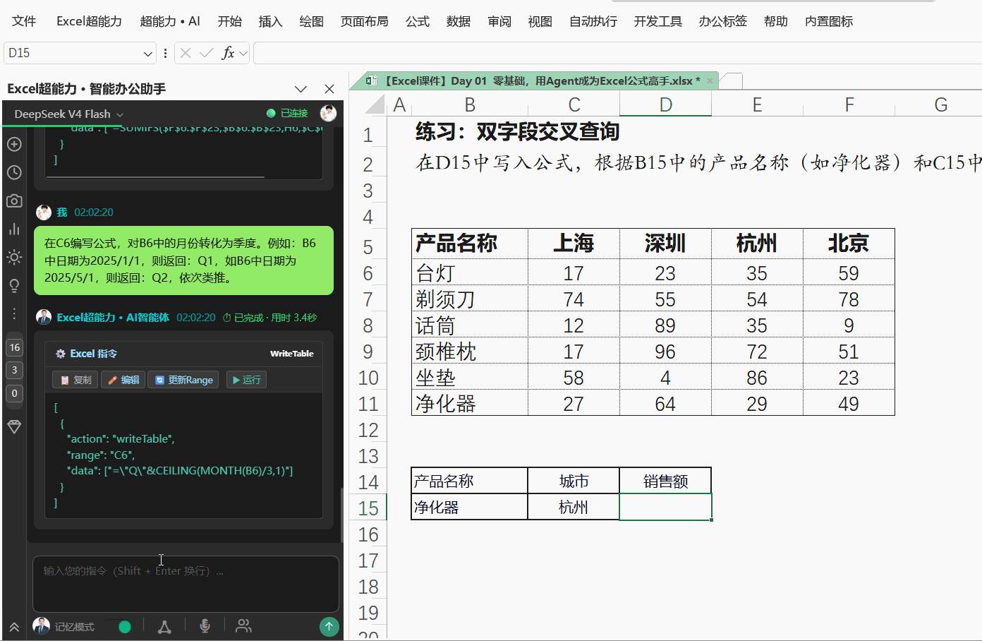Screen dimensions: 982x641
Task: Click the sun brightness theme icon
Action: 14,257
